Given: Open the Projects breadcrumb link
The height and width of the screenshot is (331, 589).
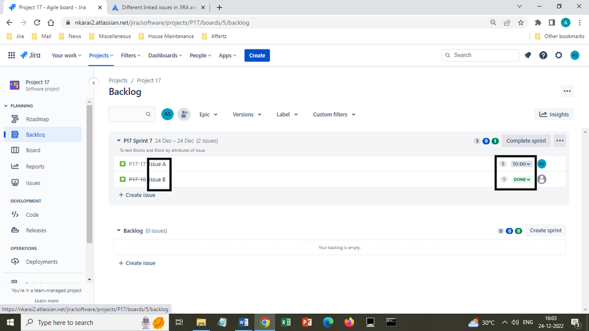Looking at the screenshot, I should coord(118,80).
